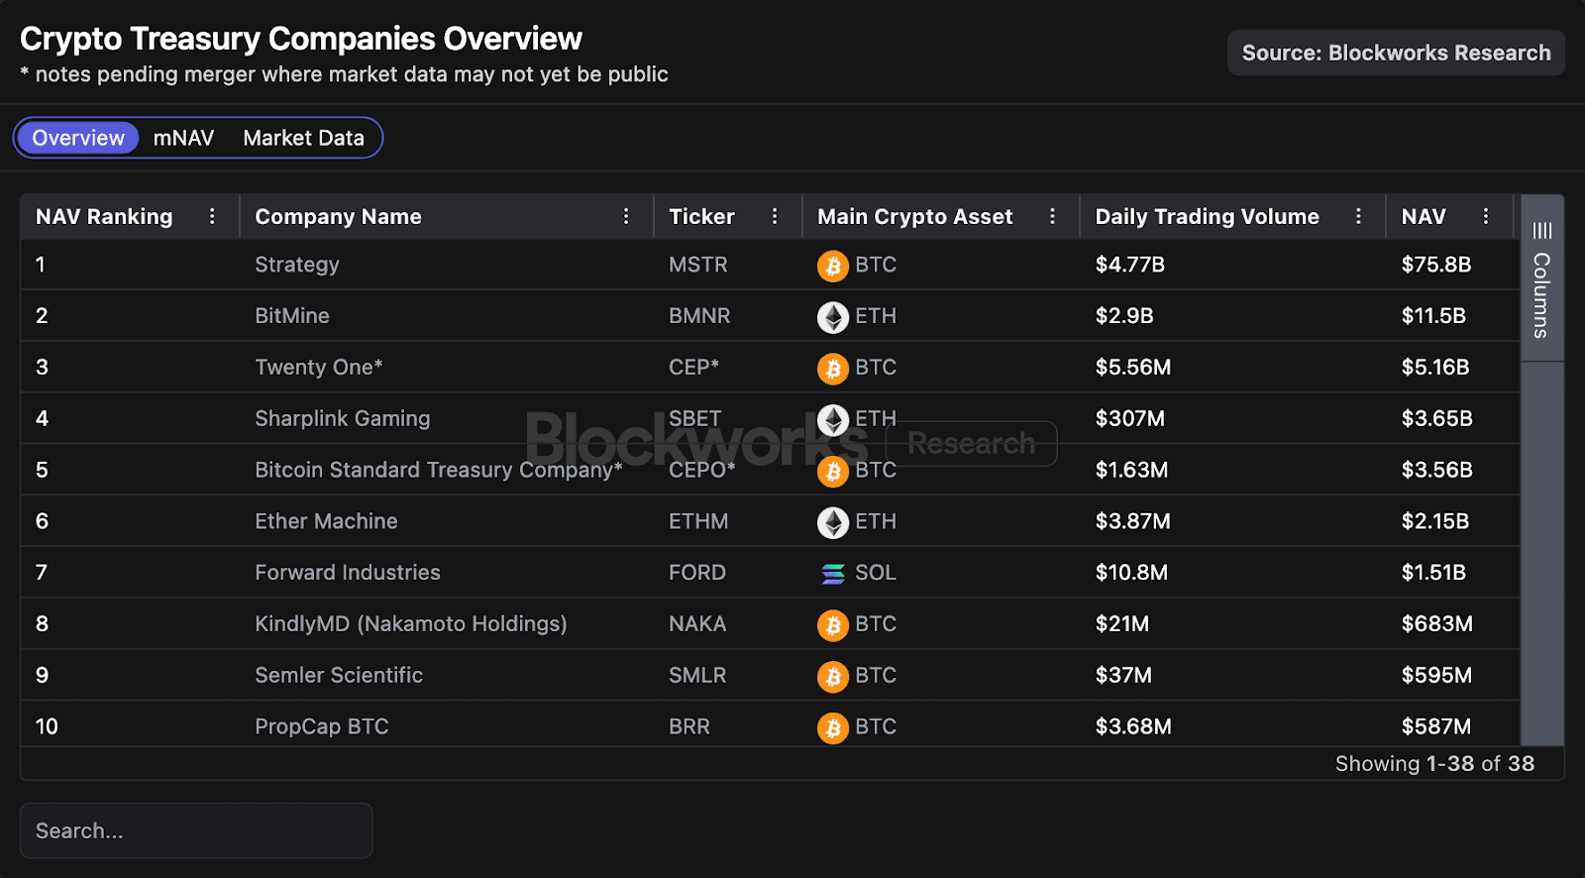
Task: Click the Bitcoin icon in the Bitcoin Standard Treasury row
Action: tap(833, 472)
